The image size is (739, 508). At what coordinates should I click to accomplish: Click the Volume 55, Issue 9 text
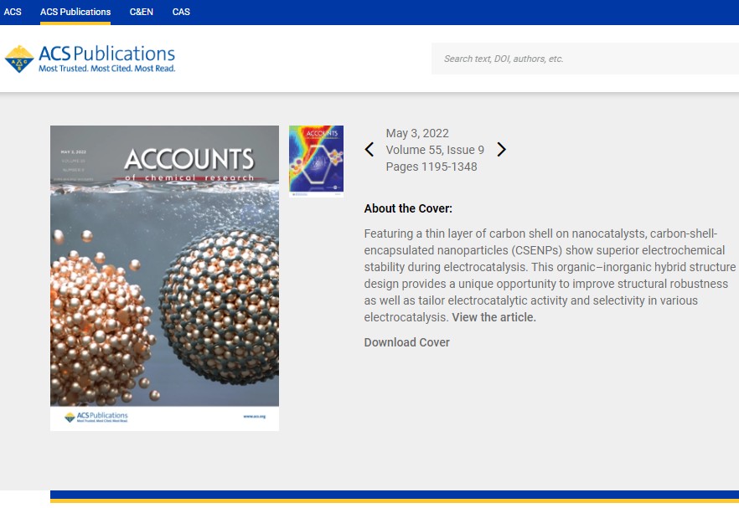(435, 150)
